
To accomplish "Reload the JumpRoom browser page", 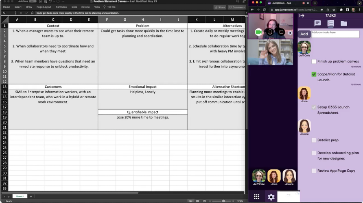I will pos(264,10).
